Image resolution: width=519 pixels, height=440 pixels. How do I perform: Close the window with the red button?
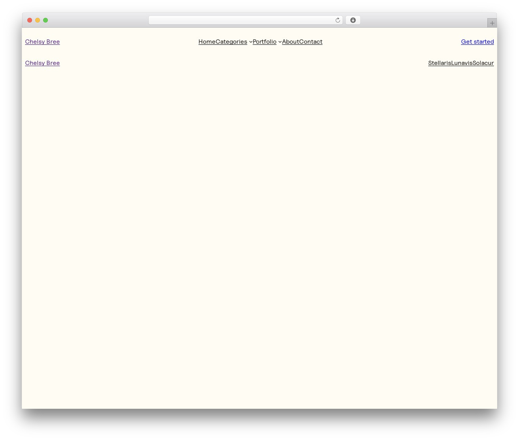click(x=30, y=20)
